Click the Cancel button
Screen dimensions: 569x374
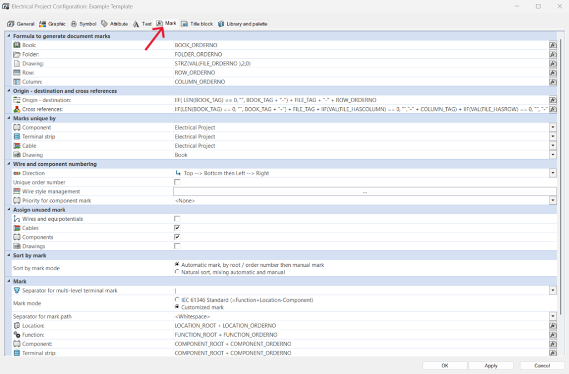(542, 366)
